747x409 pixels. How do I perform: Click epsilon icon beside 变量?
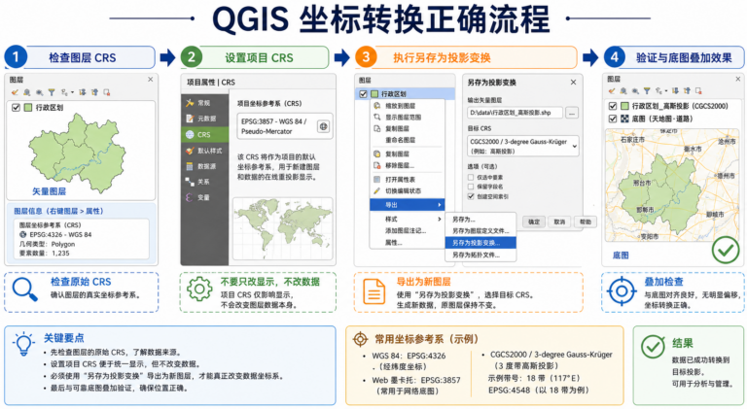click(x=190, y=197)
